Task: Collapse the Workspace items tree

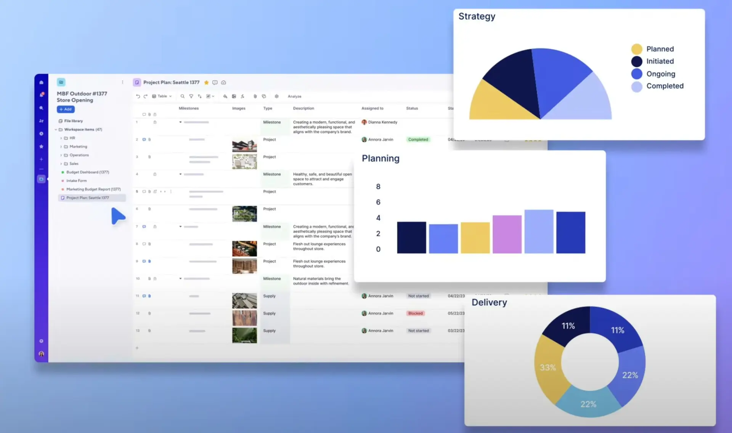Action: (x=56, y=129)
